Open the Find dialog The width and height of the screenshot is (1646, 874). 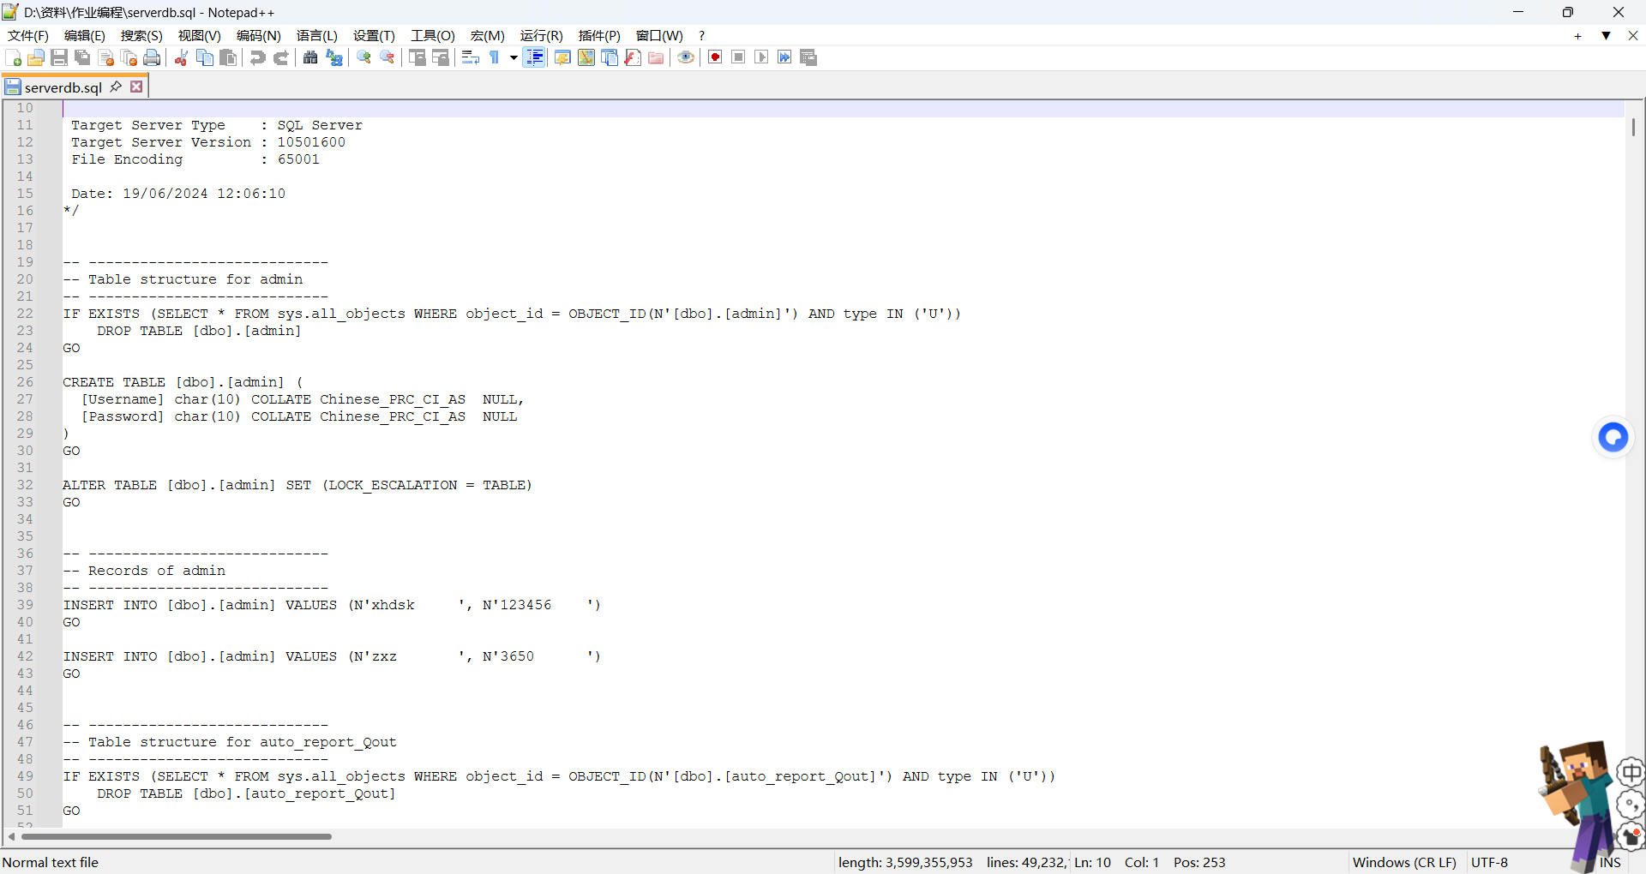tap(309, 57)
